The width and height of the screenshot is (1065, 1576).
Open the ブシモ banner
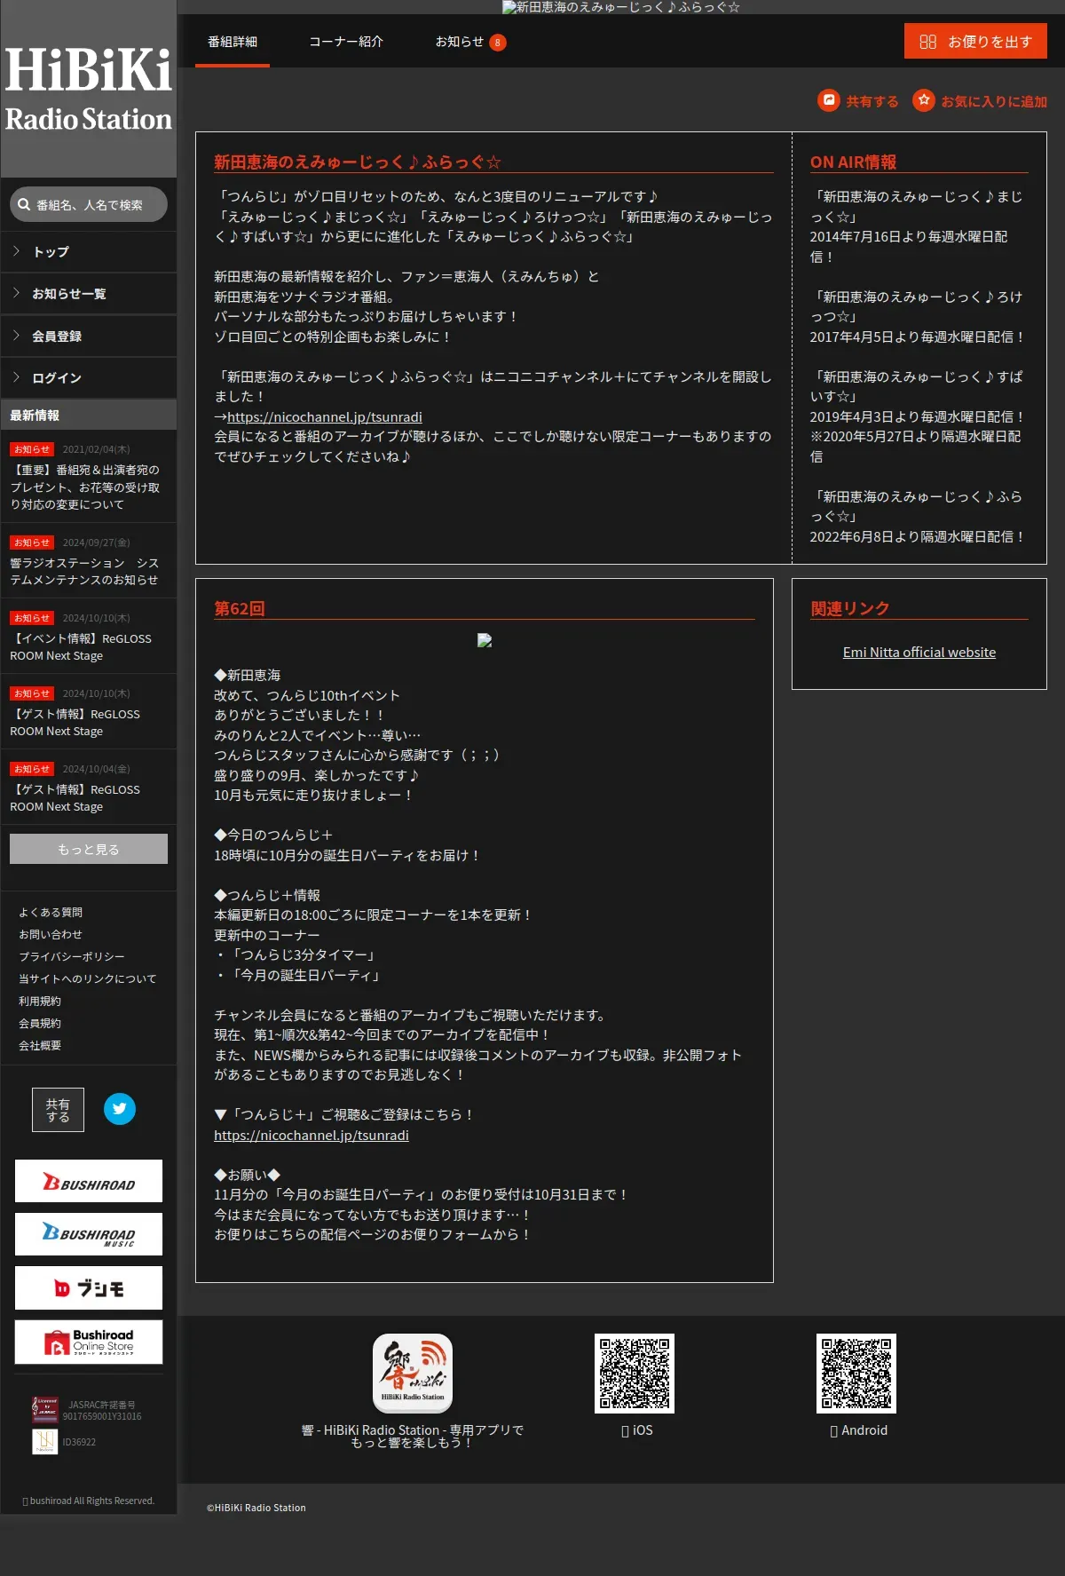(x=89, y=1287)
